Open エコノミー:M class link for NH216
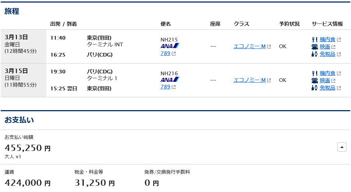The image size is (351, 192). click(249, 80)
